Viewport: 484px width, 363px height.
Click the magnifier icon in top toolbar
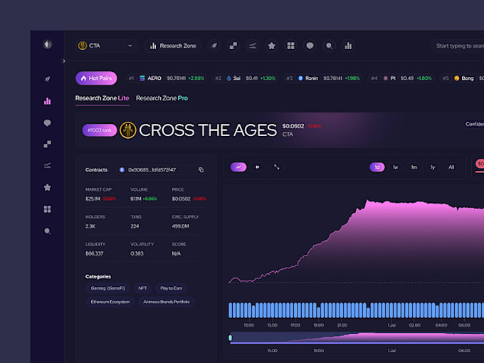[x=329, y=46]
